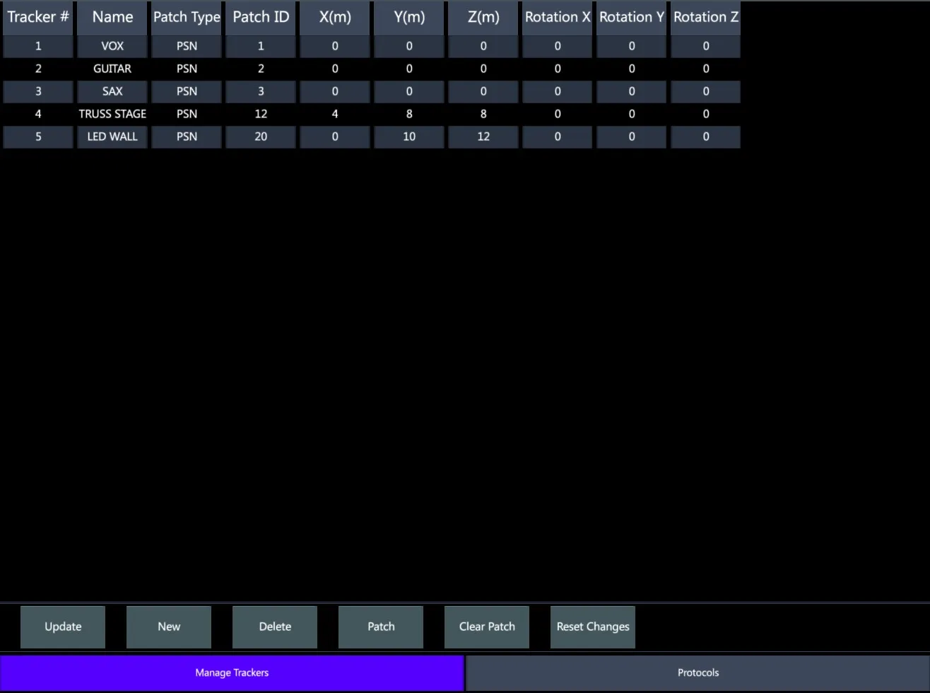The image size is (930, 693).
Task: Click the Patch button
Action: (381, 627)
